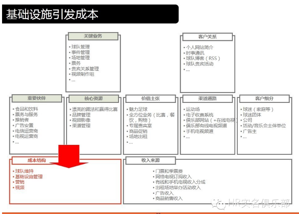Click the 渠道通路 header
This screenshot has height=214, width=299.
pos(207,99)
